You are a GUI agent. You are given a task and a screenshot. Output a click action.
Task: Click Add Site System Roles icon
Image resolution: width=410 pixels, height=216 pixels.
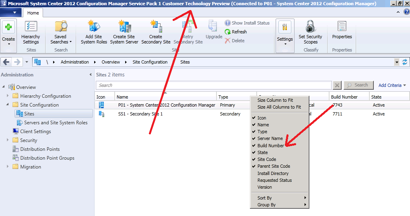click(x=94, y=27)
